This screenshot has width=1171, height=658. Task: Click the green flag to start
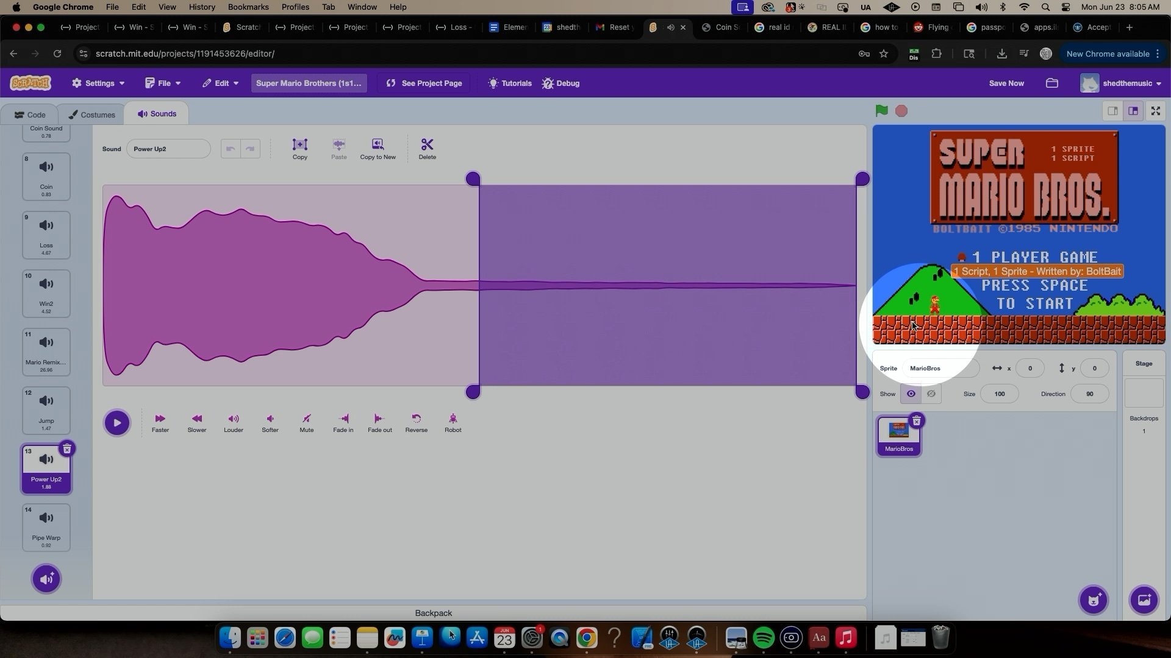point(881,111)
